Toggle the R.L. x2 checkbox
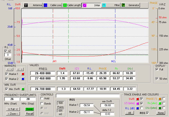Screen dimensions: 169x117 (x=6, y=51)
